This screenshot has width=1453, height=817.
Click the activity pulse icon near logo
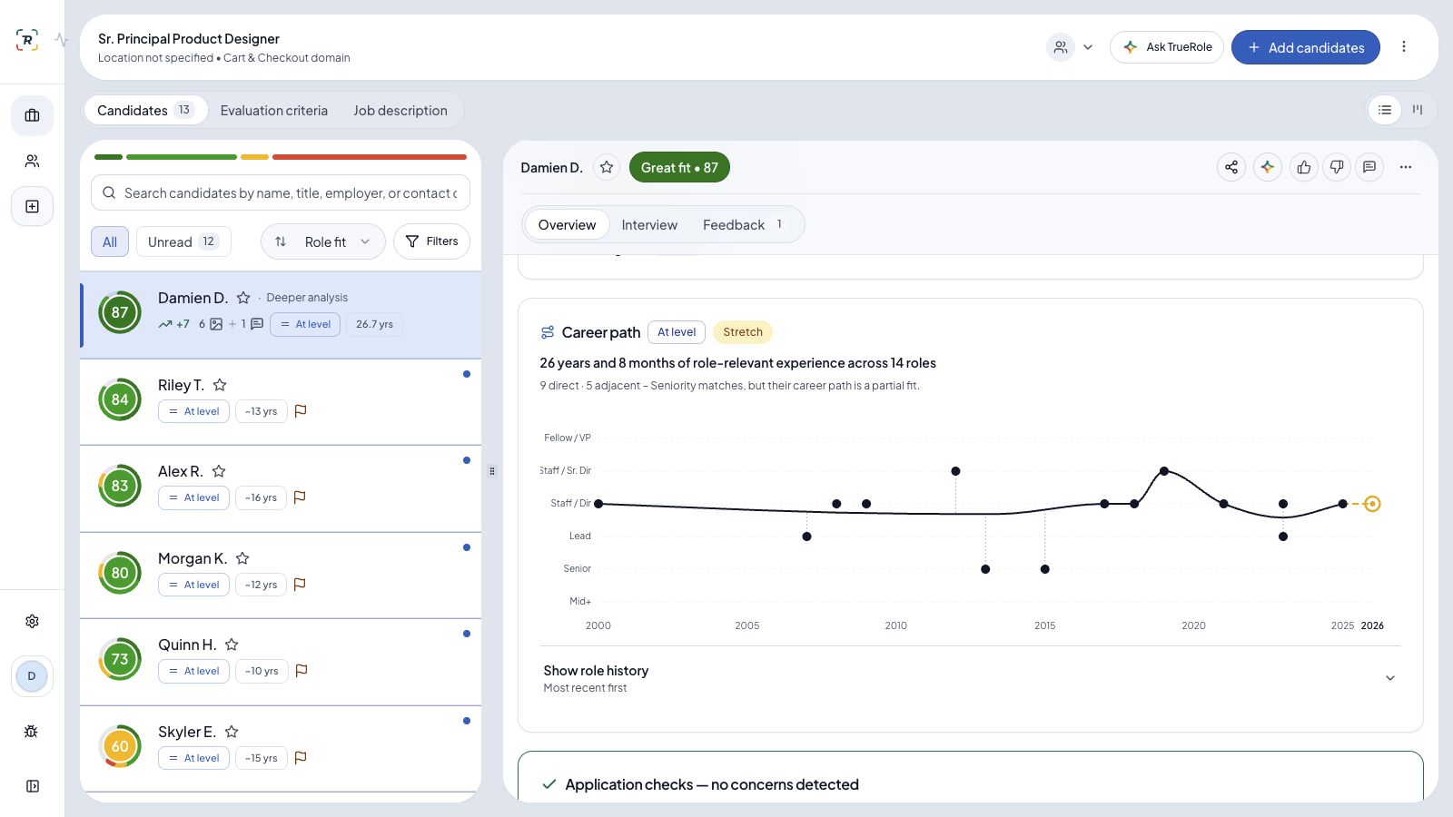(61, 40)
